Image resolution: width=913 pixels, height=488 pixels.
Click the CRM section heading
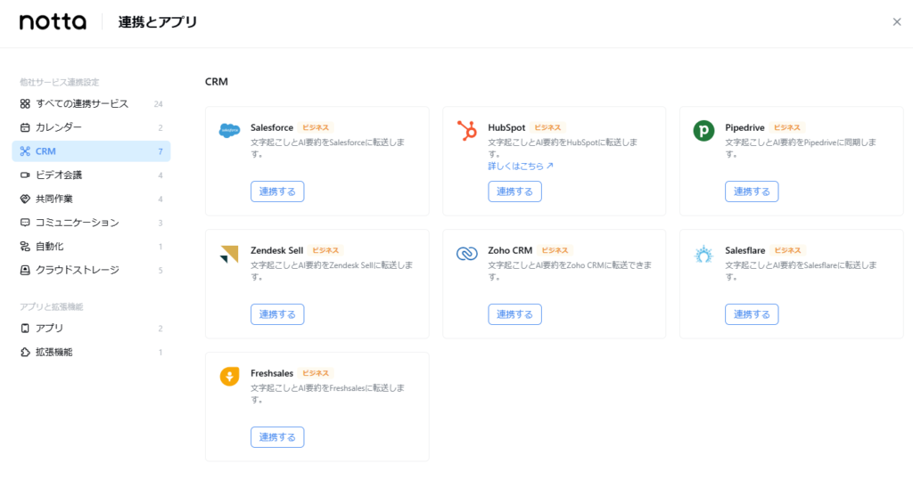217,81
